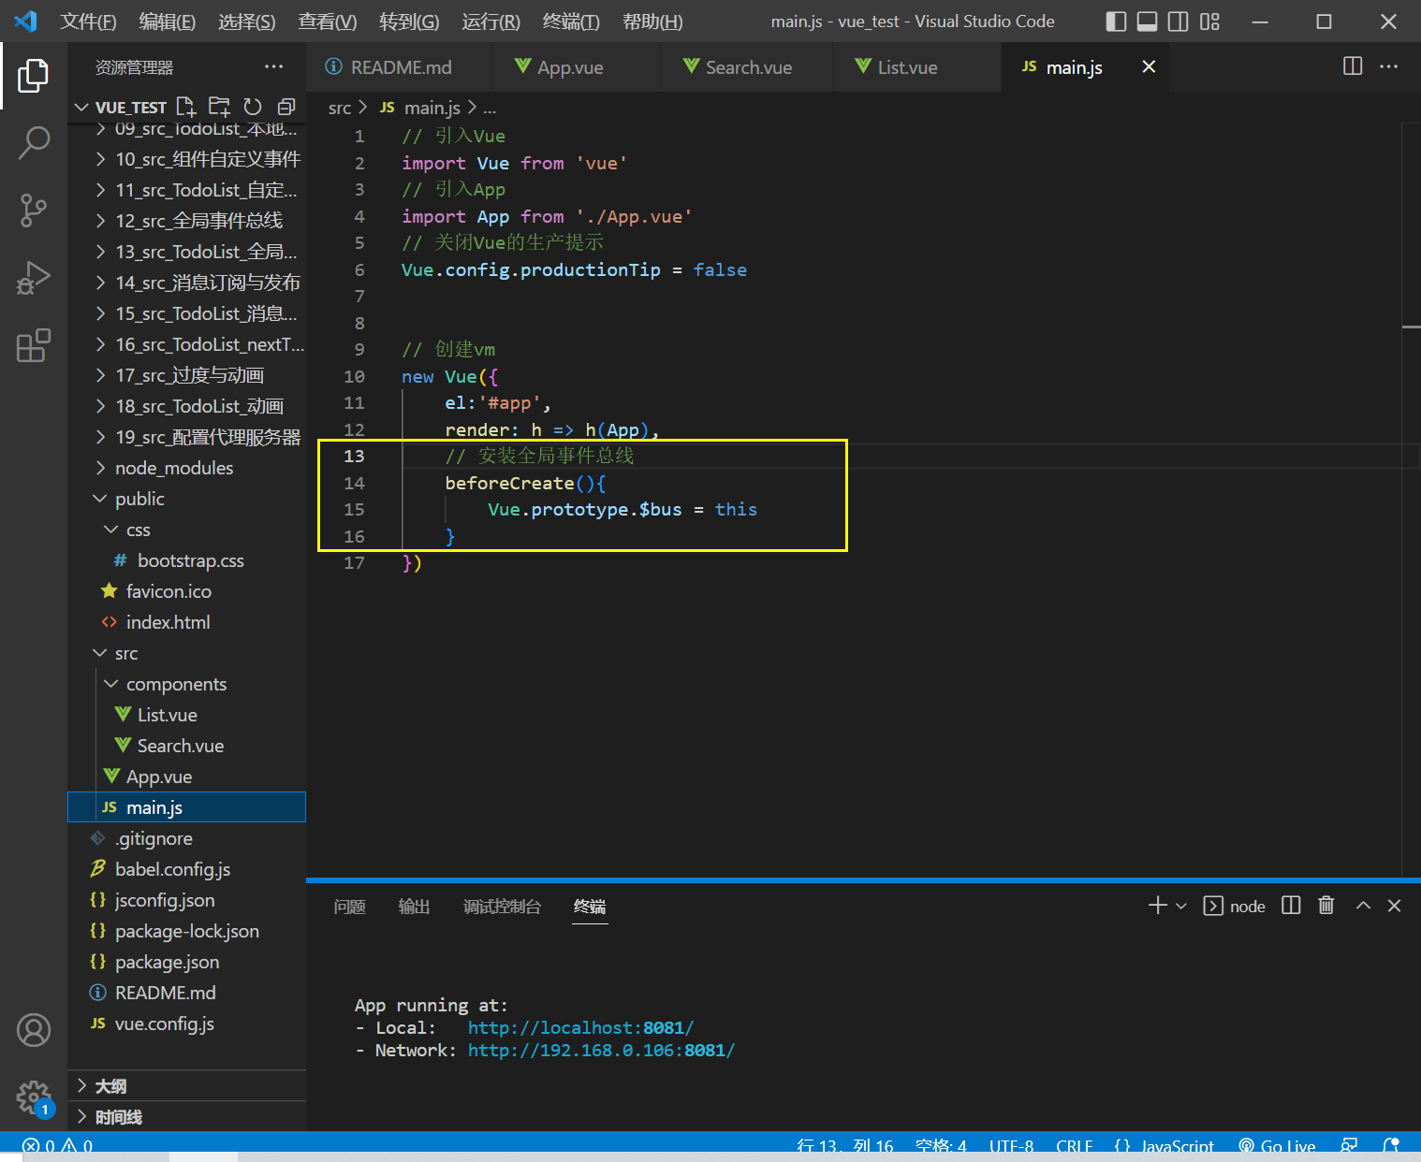This screenshot has width=1421, height=1162.
Task: Expand the 大纲 outline section
Action: pos(187,1085)
